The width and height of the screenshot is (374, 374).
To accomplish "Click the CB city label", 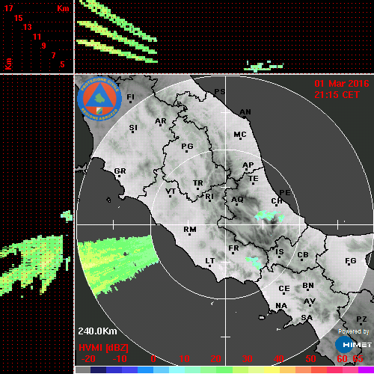I will pyautogui.click(x=303, y=255).
